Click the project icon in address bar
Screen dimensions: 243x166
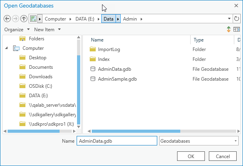point(33,19)
